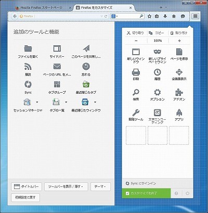Click the restore defaults button

[x=25, y=197]
